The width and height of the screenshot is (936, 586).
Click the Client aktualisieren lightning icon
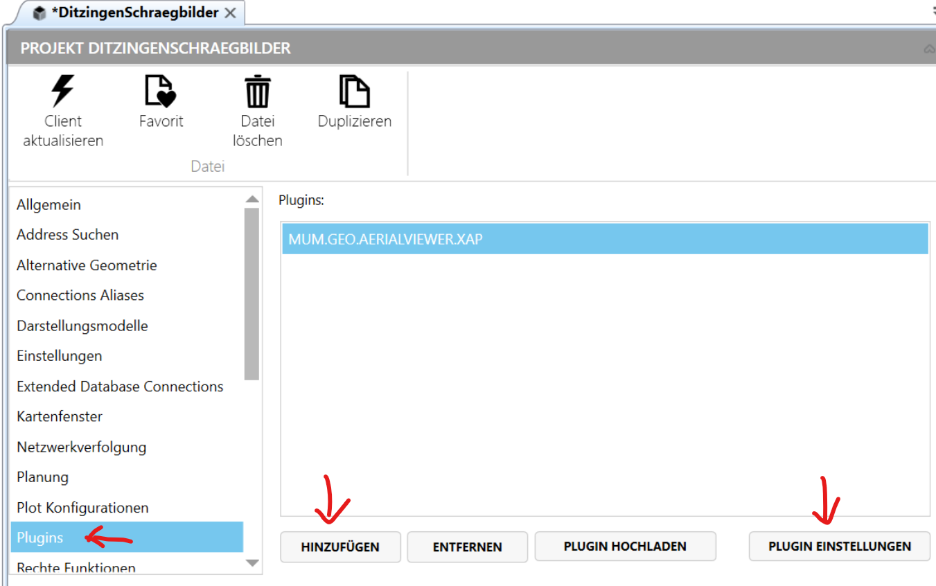[x=63, y=92]
